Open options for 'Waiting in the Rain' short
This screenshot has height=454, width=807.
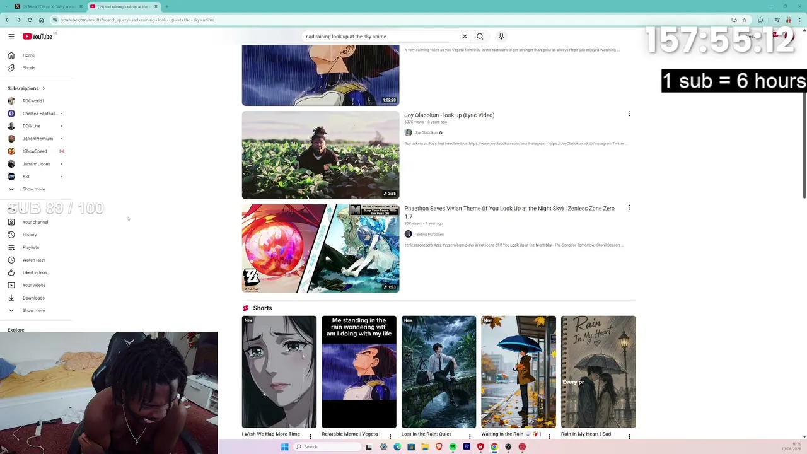pyautogui.click(x=550, y=436)
